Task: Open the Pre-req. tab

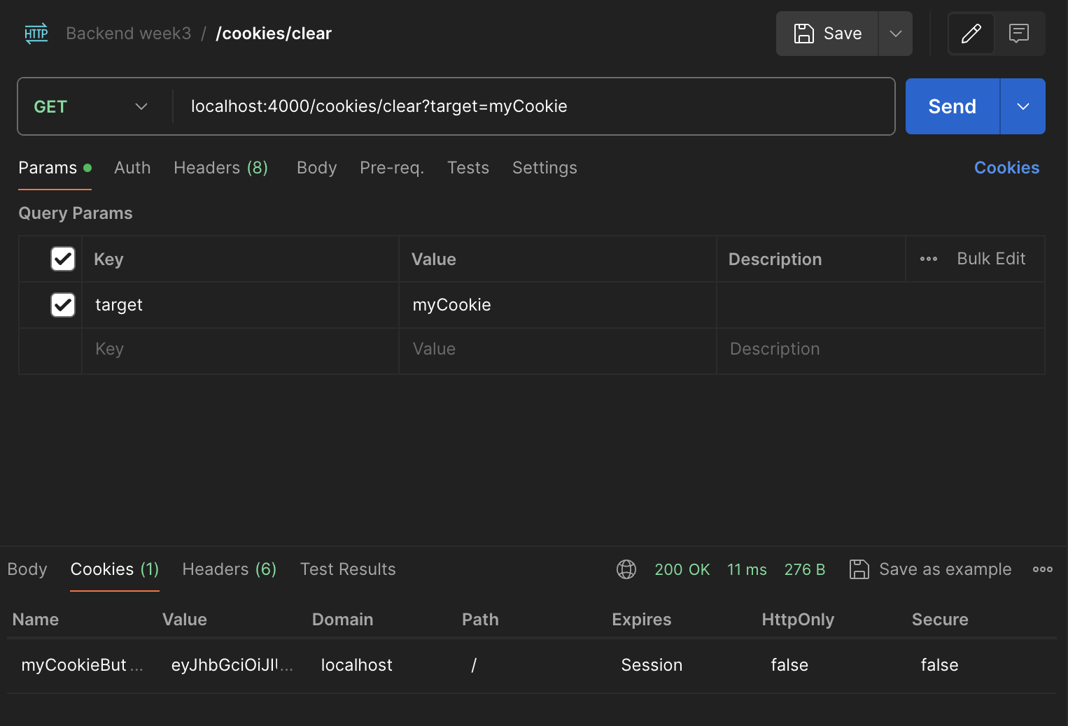Action: coord(392,168)
